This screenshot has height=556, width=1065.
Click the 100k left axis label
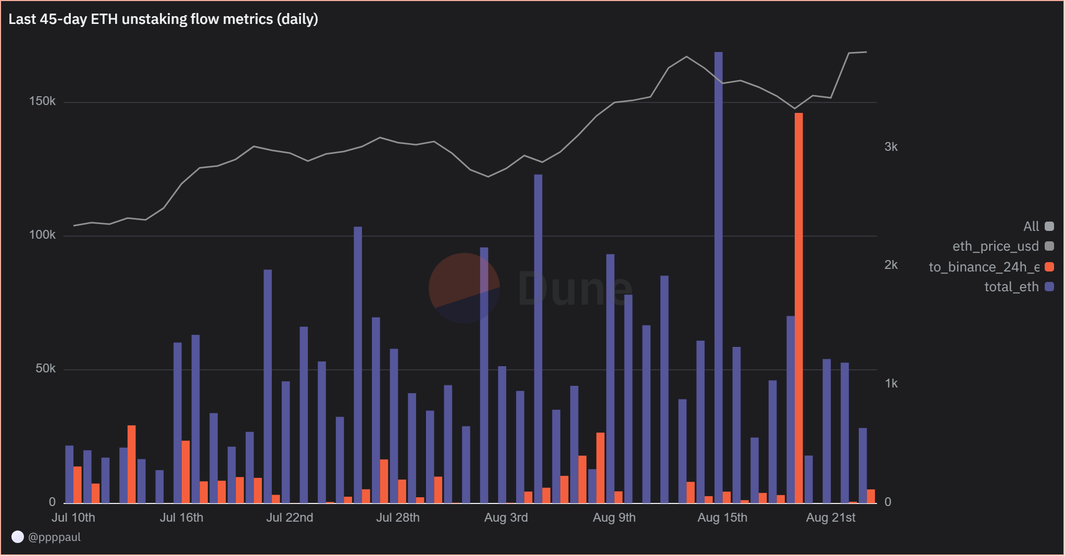(42, 235)
